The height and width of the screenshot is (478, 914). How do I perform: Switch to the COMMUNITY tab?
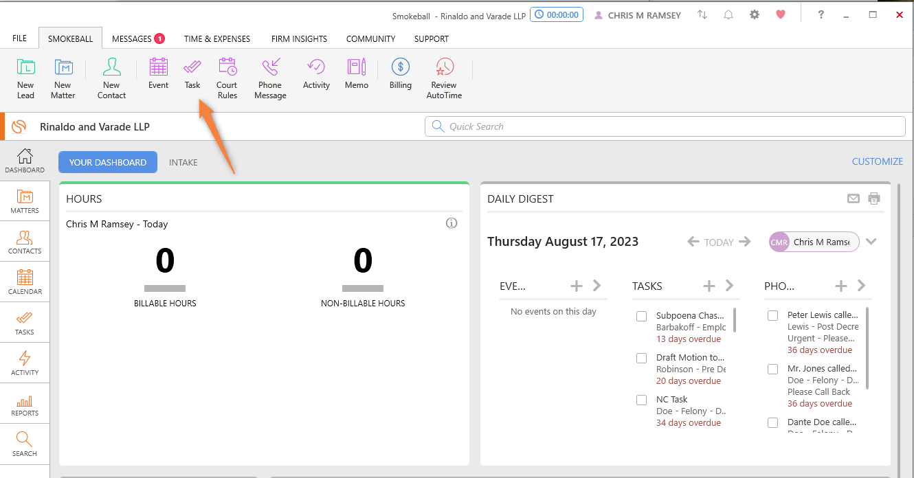370,39
